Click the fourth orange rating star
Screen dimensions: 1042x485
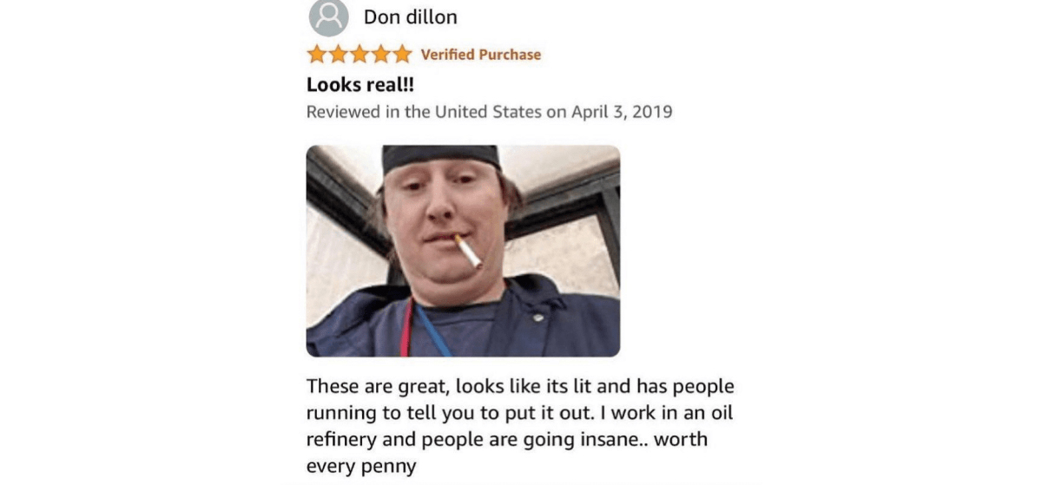[x=380, y=55]
